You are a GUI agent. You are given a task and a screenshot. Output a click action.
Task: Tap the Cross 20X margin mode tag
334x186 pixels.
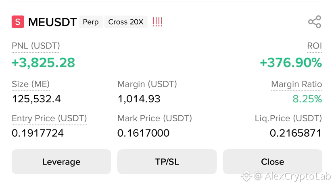(x=126, y=22)
